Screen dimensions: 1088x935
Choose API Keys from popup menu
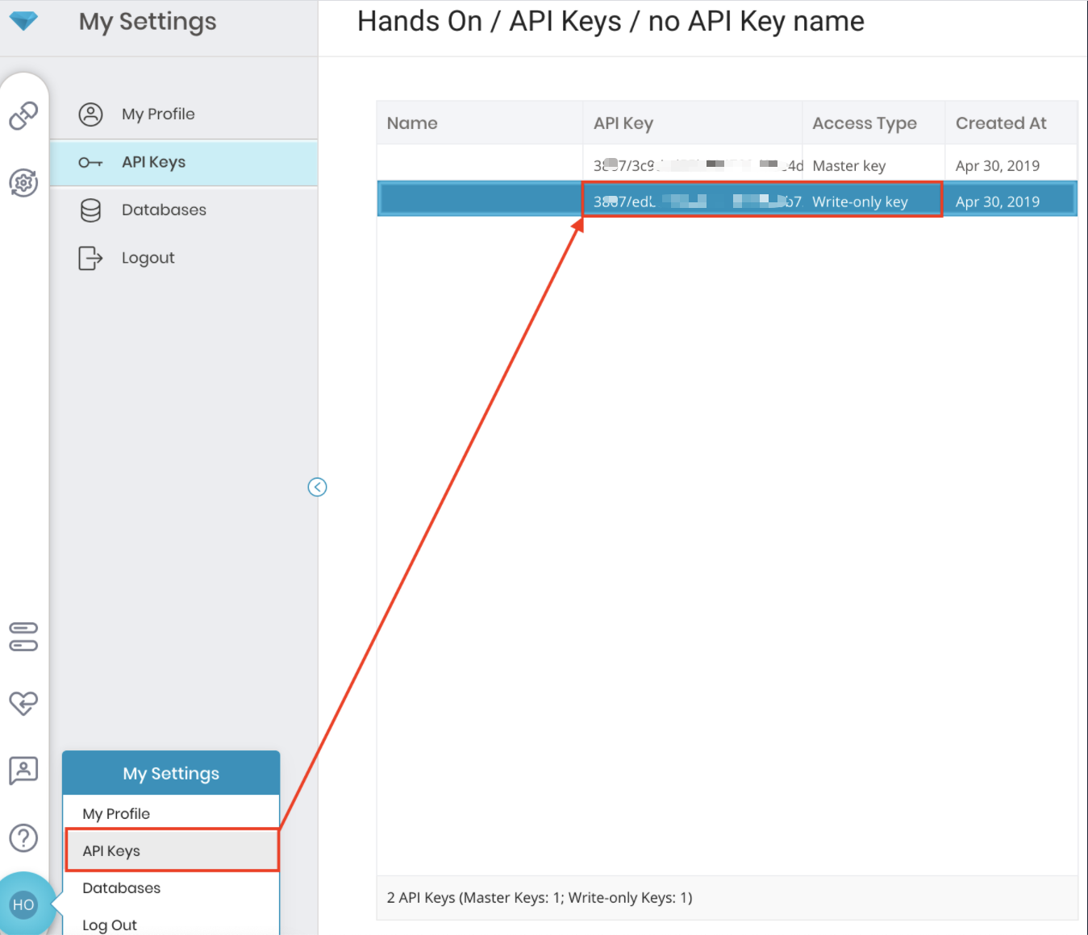click(x=111, y=851)
